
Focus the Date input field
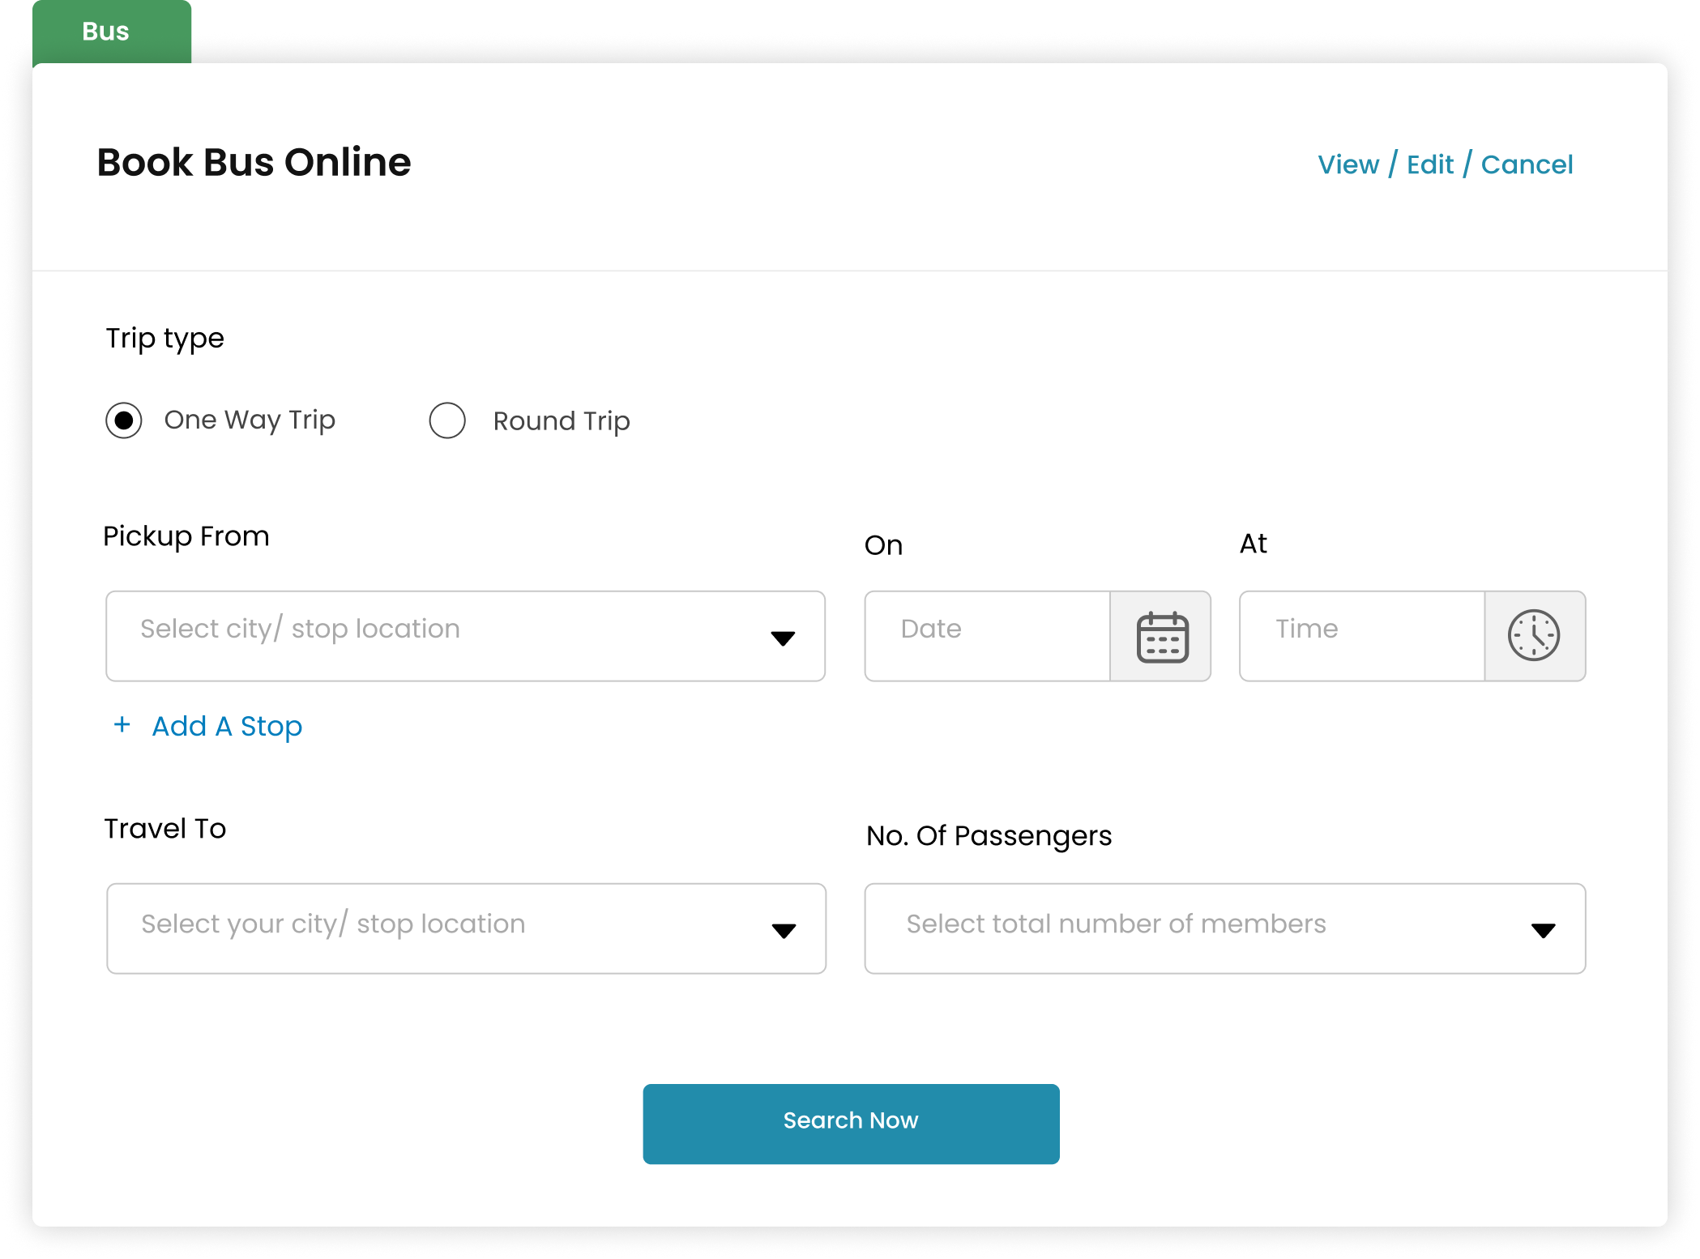[987, 636]
